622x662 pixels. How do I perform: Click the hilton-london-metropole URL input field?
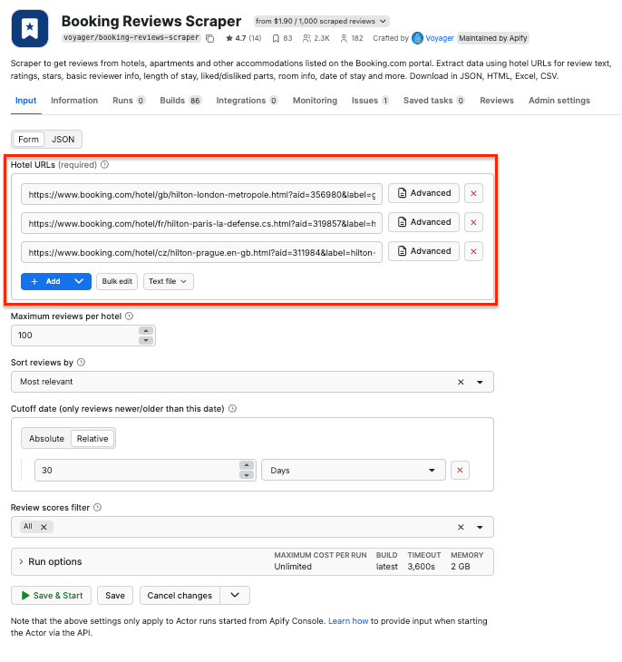201,194
